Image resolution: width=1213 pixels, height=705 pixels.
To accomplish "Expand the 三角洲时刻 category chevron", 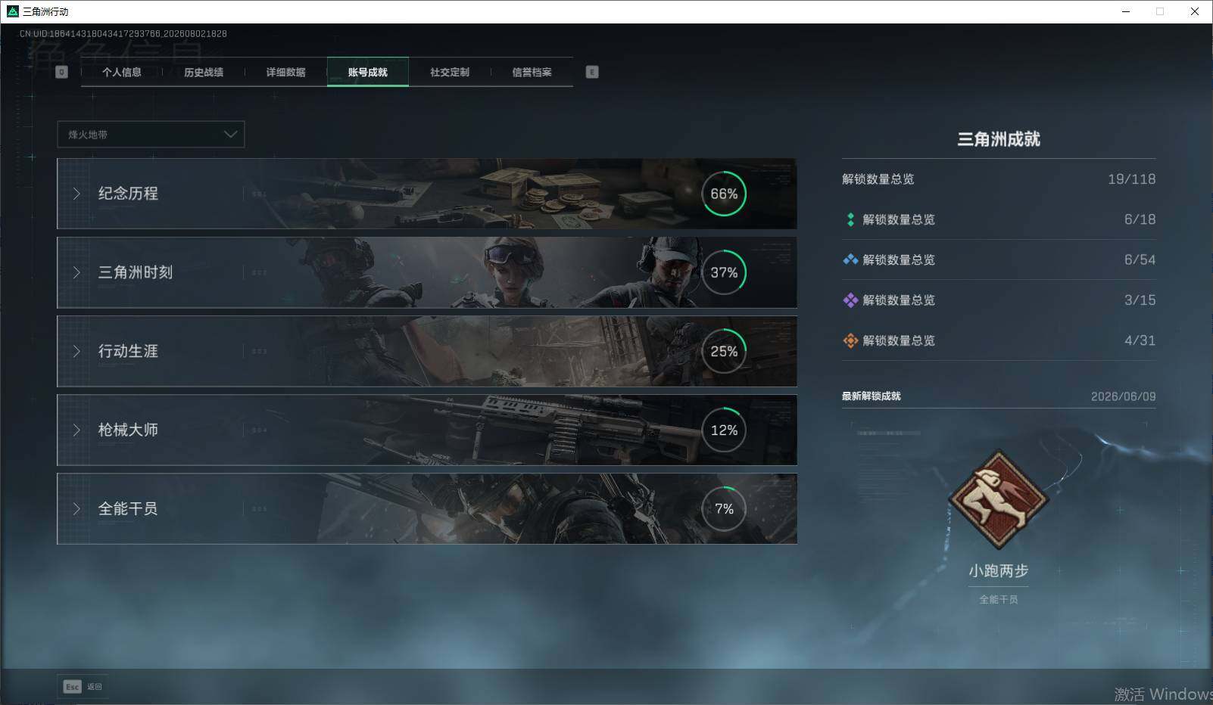I will (x=76, y=272).
